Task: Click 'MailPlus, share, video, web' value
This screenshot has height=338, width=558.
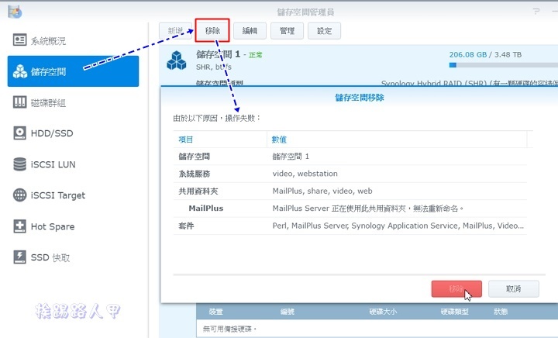Action: (322, 191)
